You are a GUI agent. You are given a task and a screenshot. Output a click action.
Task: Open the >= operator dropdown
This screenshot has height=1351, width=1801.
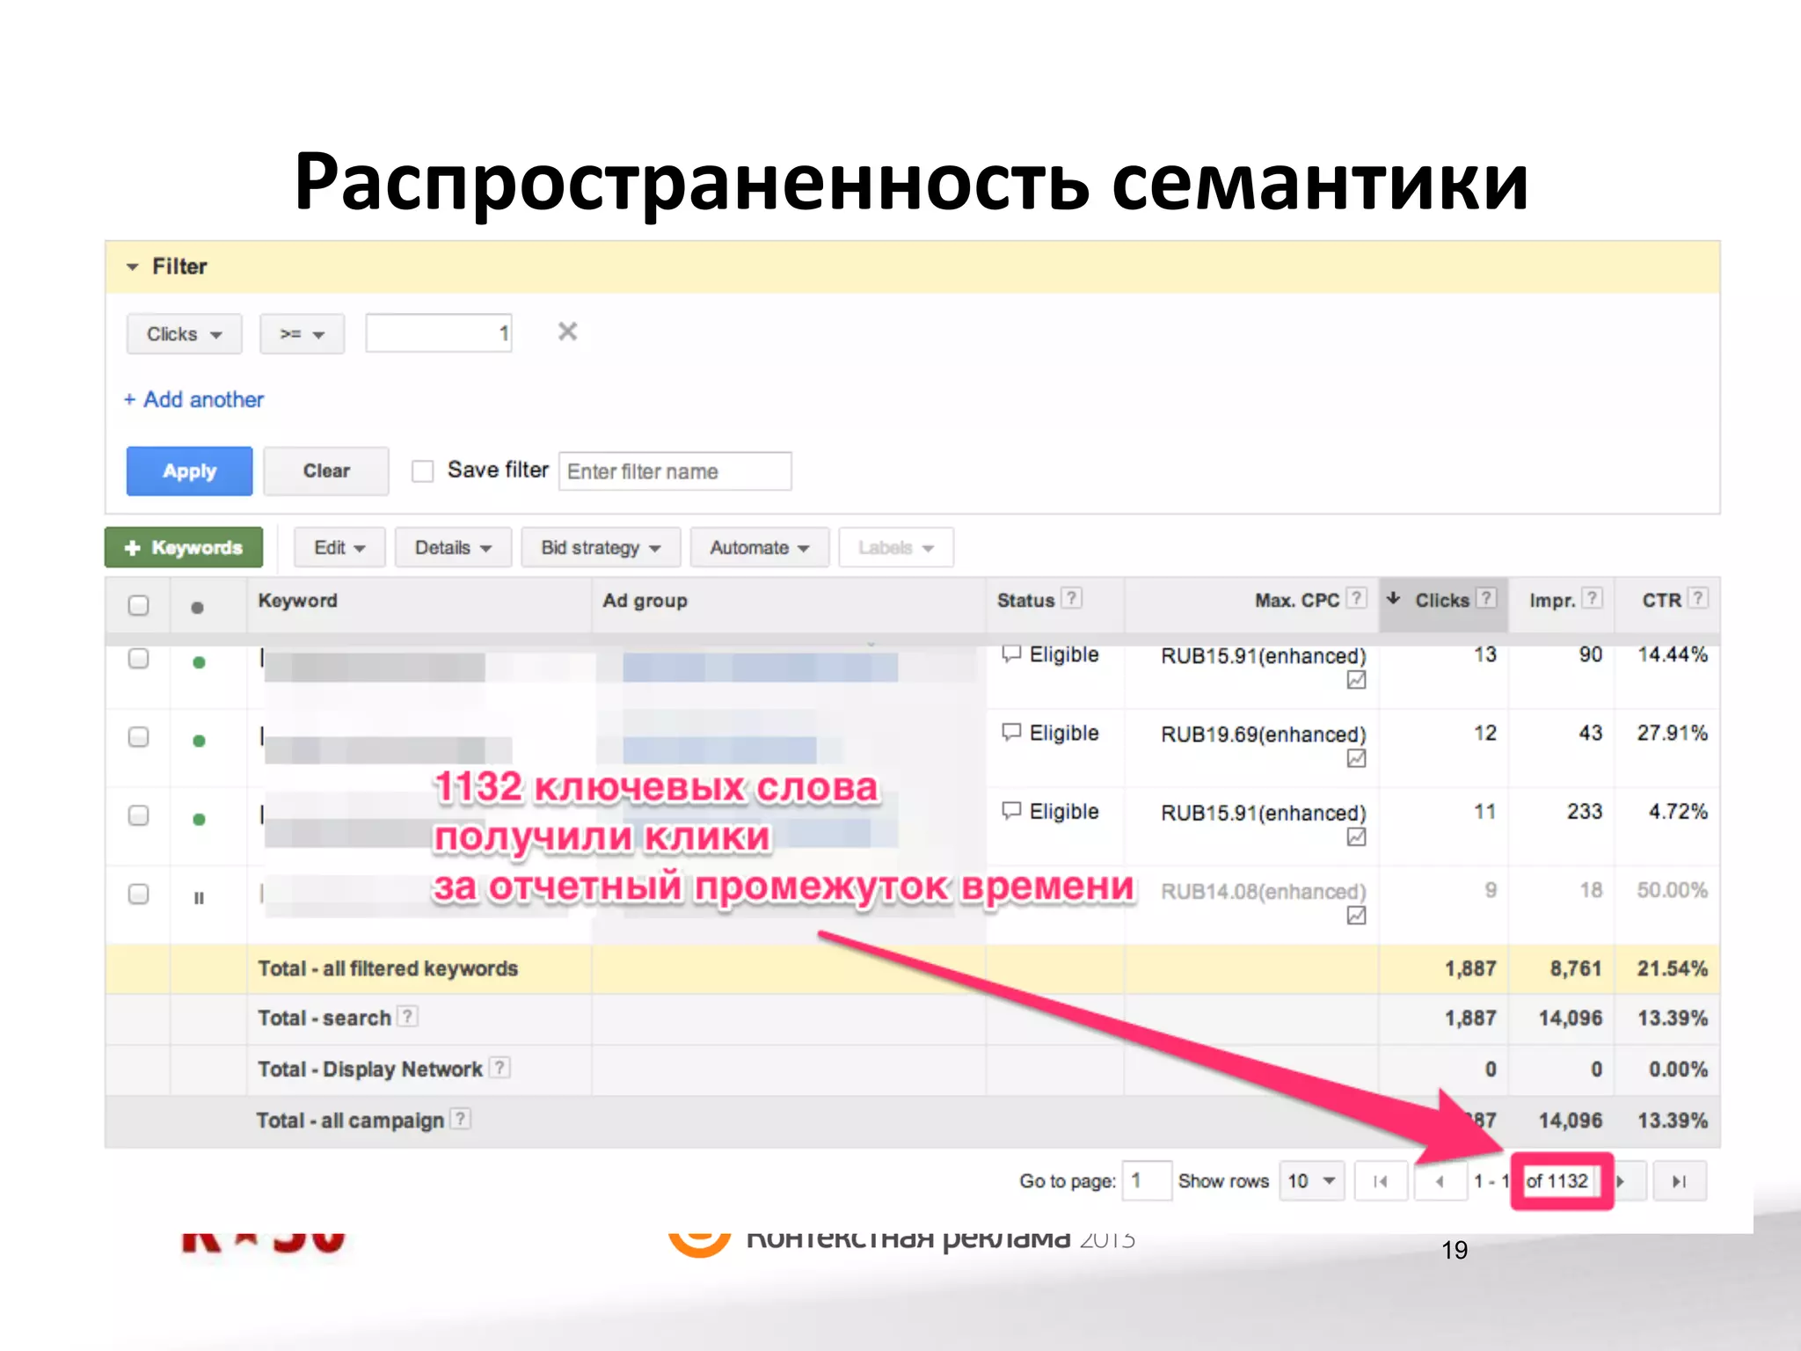302,334
